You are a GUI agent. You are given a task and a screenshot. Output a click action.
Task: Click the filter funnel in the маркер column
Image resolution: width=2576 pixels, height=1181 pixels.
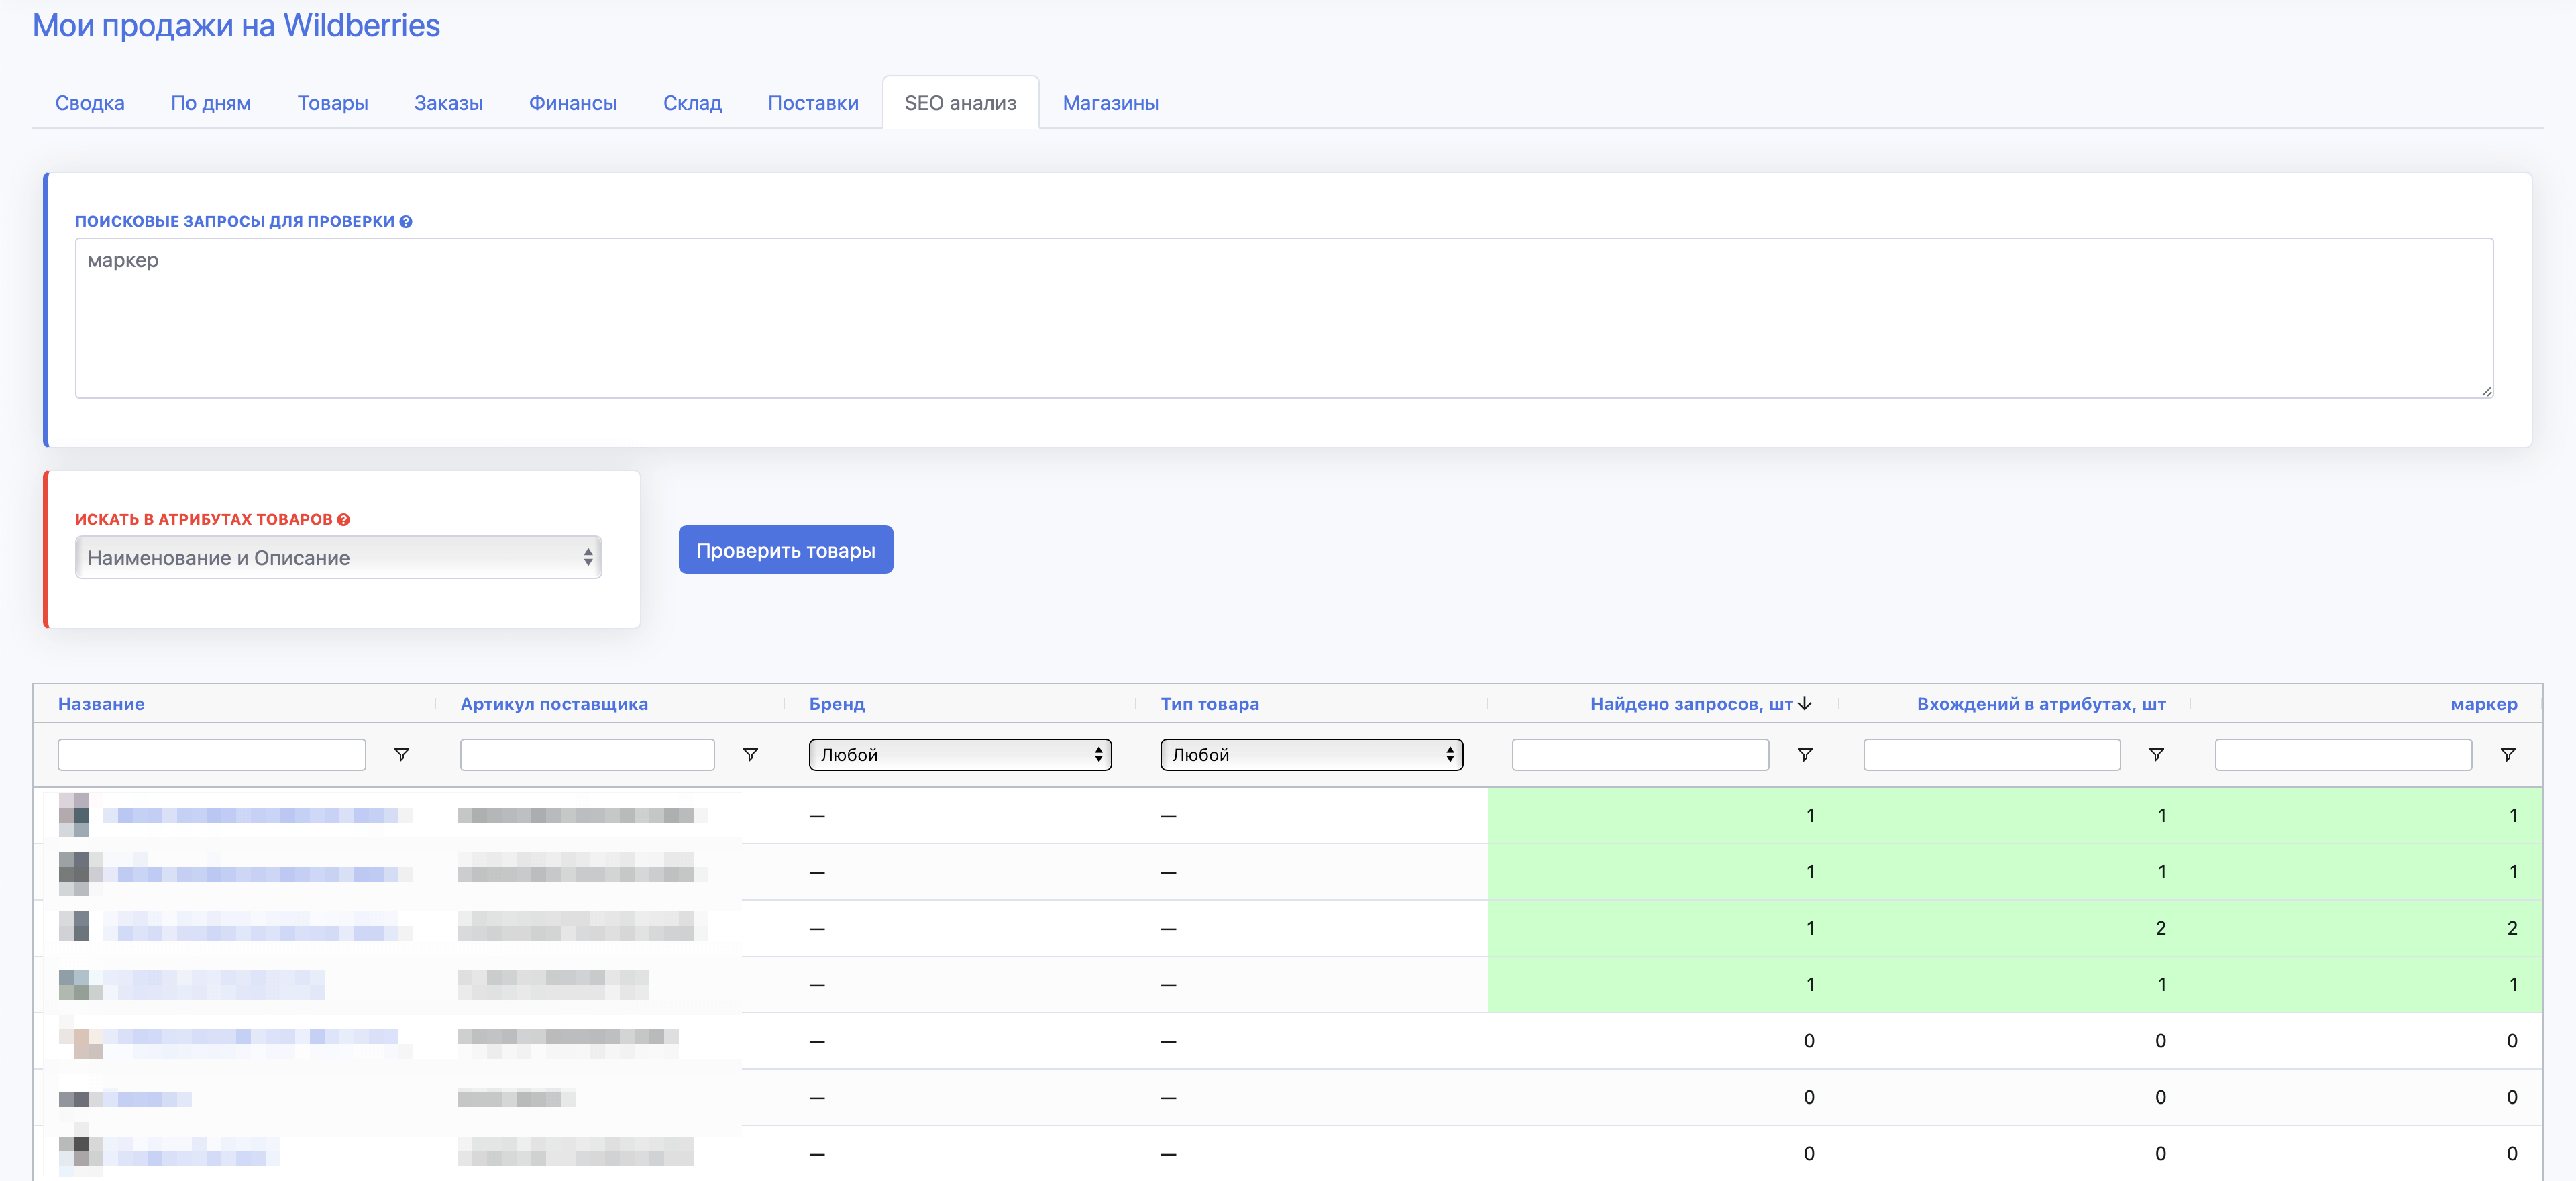2508,755
